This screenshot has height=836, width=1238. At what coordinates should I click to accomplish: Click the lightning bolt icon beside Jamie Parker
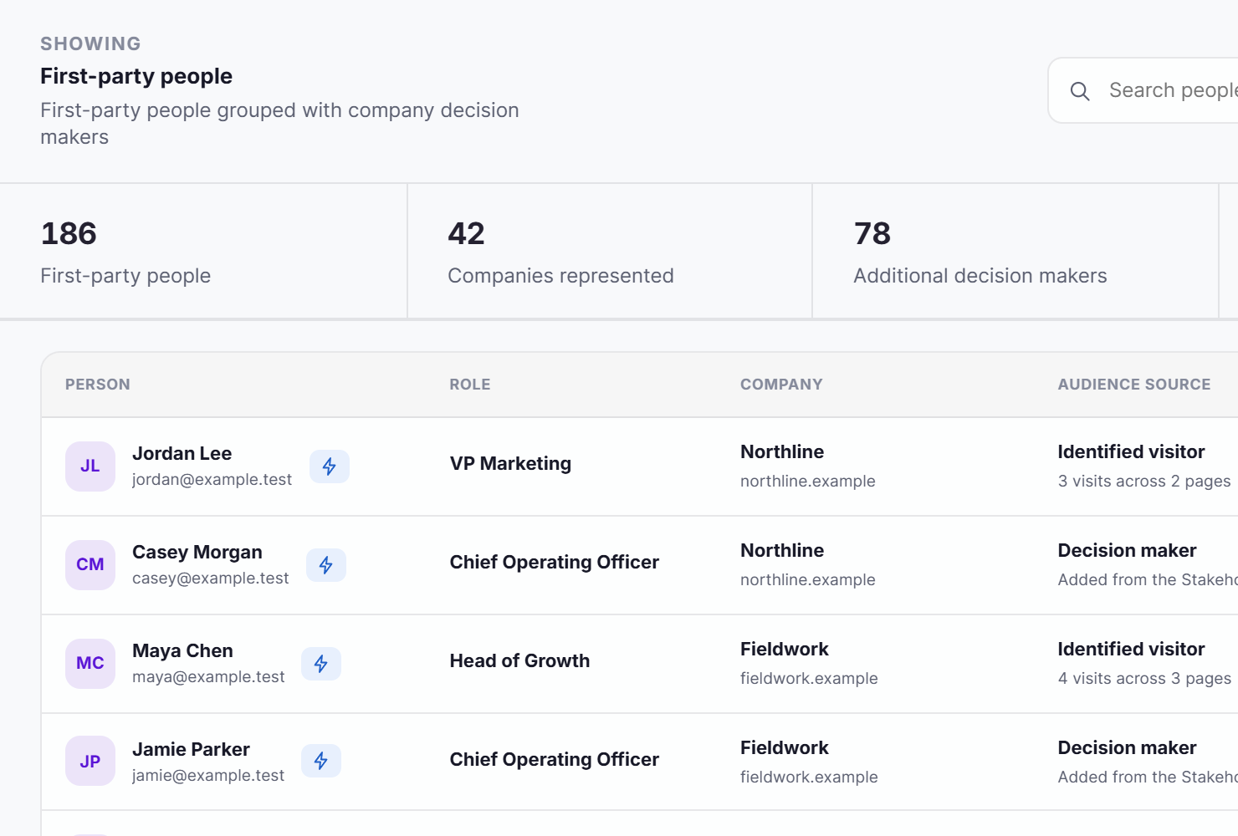point(321,761)
